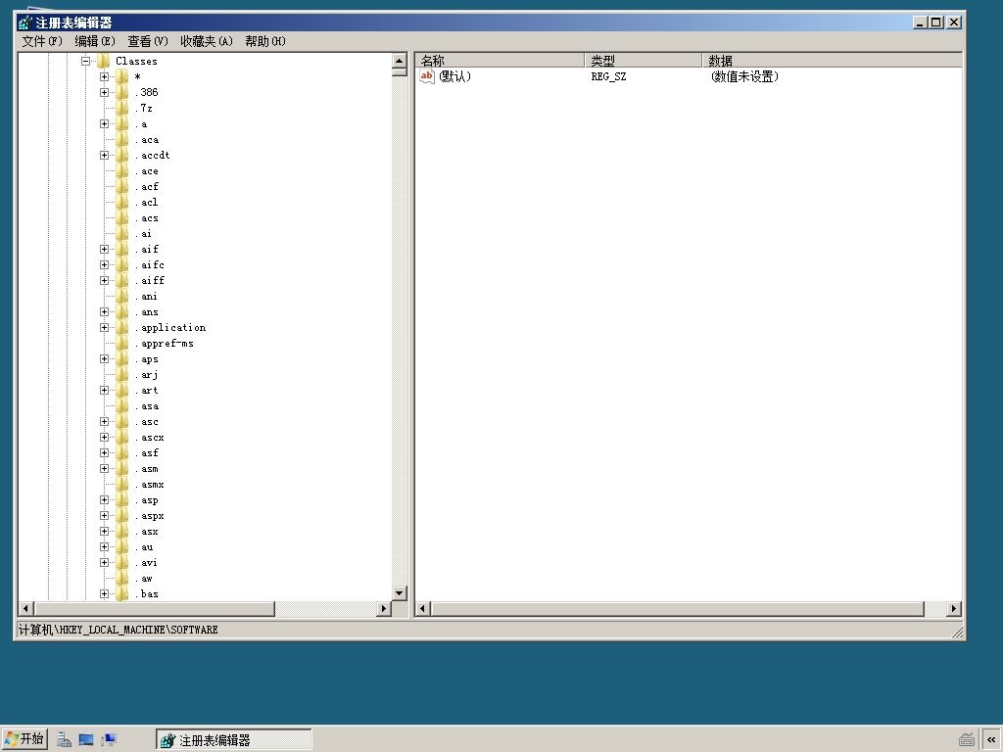Expand the .accdt key node
The width and height of the screenshot is (1003, 752).
pyautogui.click(x=104, y=156)
